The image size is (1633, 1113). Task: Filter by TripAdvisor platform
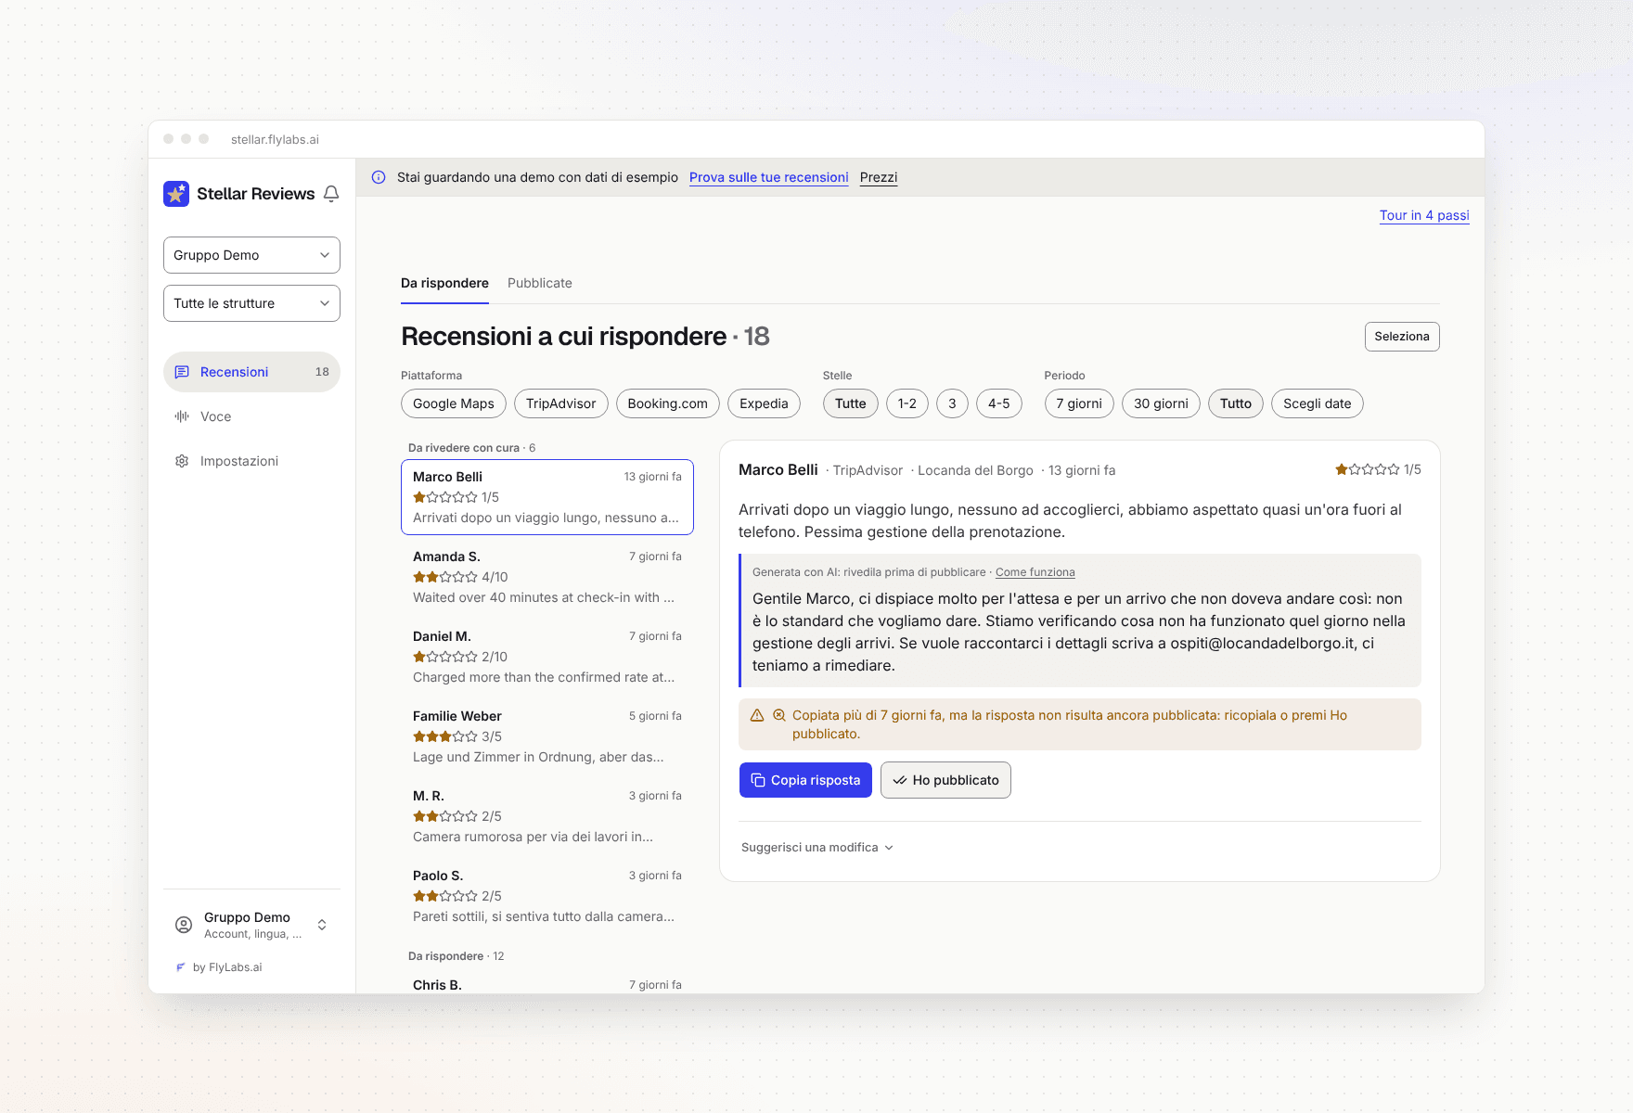pyautogui.click(x=561, y=403)
